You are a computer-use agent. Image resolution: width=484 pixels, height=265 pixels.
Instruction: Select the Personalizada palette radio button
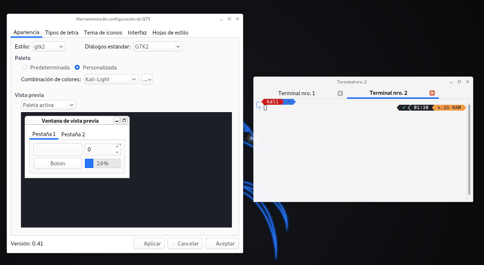pyautogui.click(x=77, y=67)
